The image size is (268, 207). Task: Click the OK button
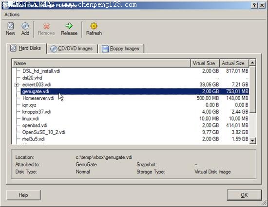point(244,195)
